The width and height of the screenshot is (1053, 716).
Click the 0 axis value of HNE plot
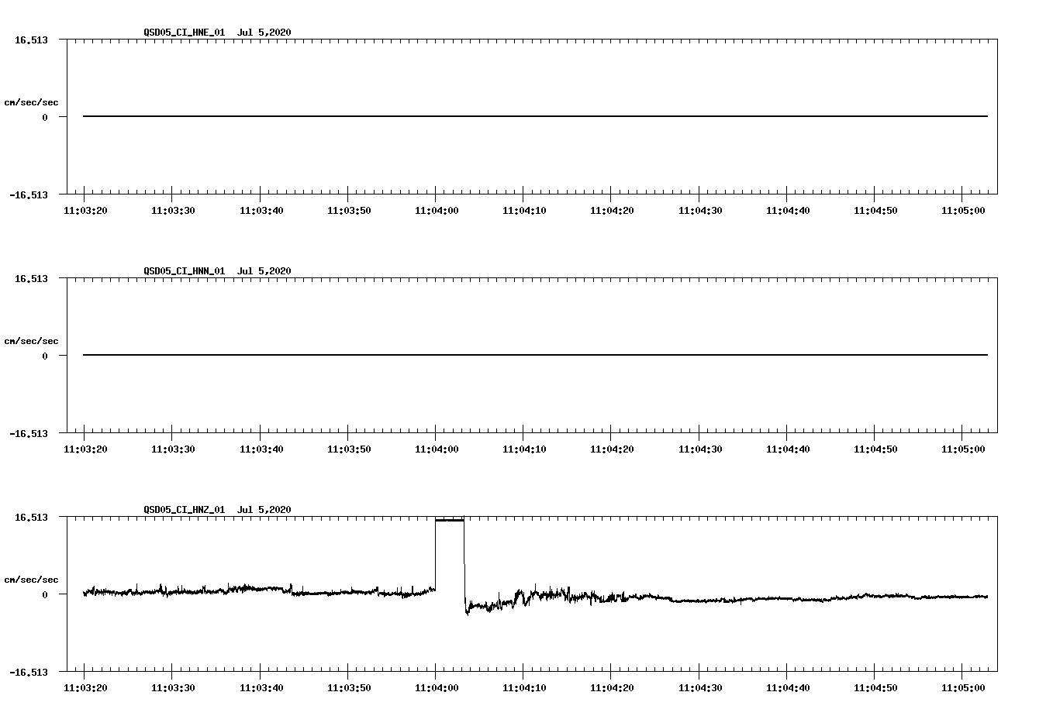pyautogui.click(x=45, y=117)
